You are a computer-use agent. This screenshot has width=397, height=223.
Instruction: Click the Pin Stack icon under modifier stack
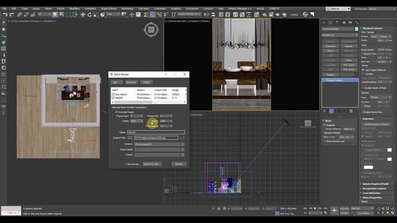324,111
